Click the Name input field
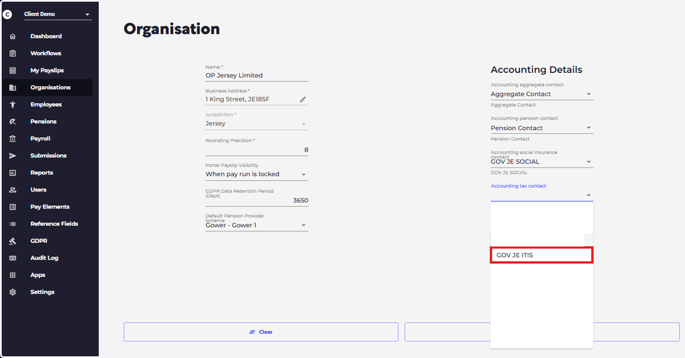Image resolution: width=685 pixels, height=358 pixels. point(257,75)
